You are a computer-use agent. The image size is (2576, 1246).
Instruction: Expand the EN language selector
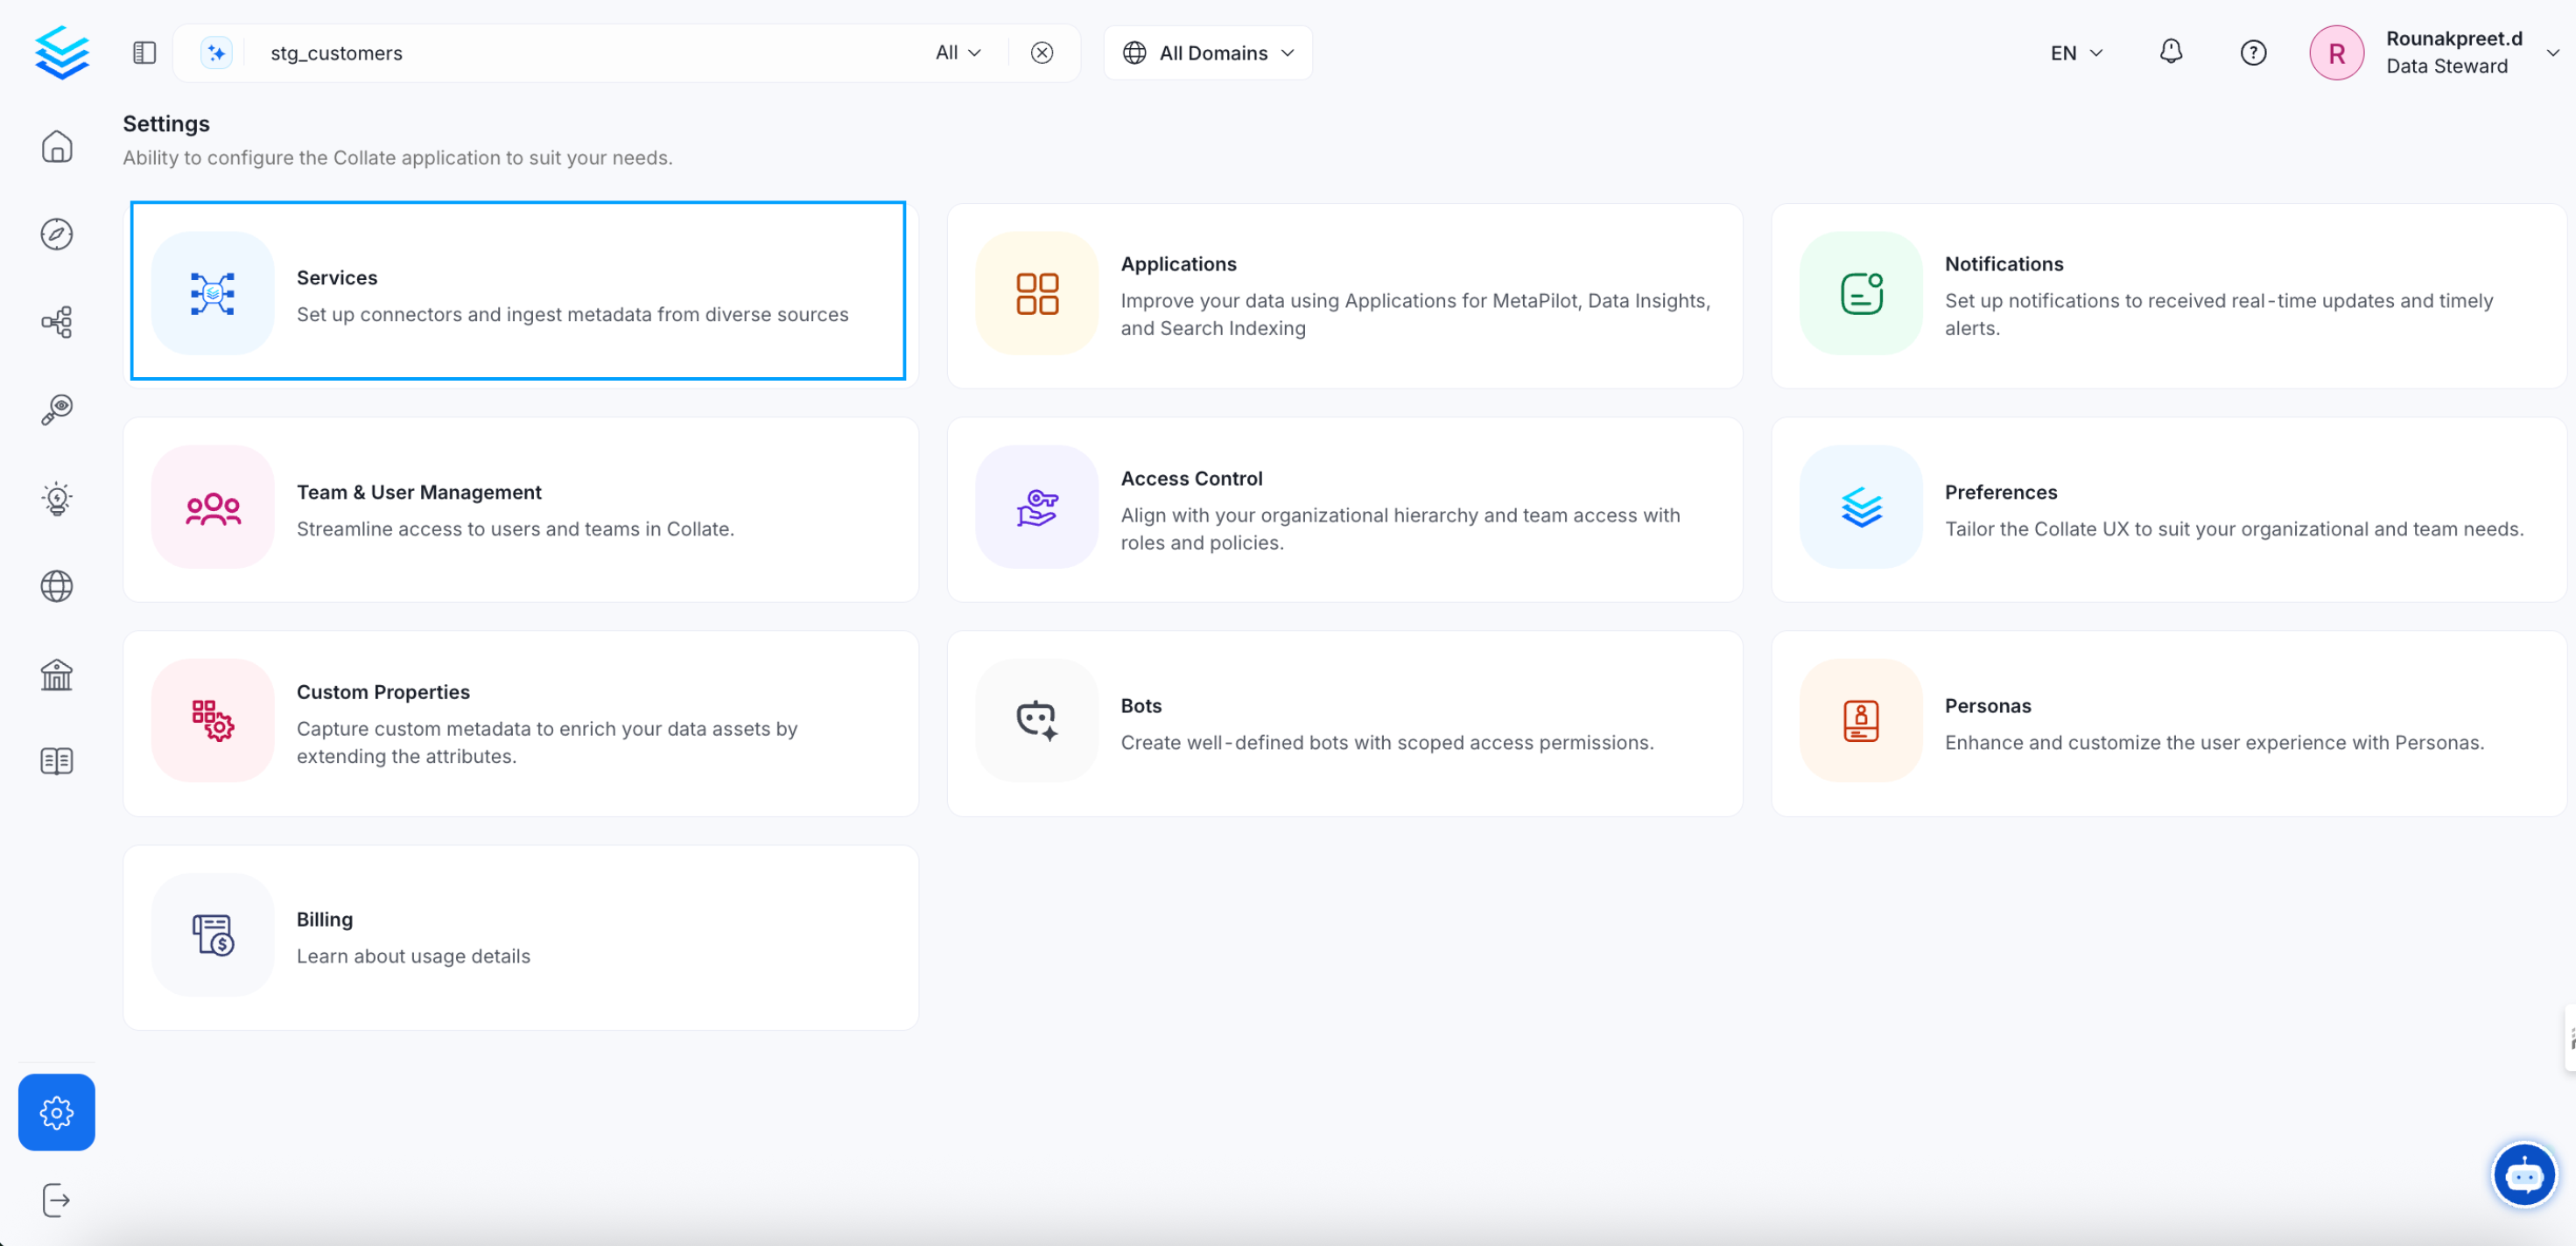[x=2076, y=52]
